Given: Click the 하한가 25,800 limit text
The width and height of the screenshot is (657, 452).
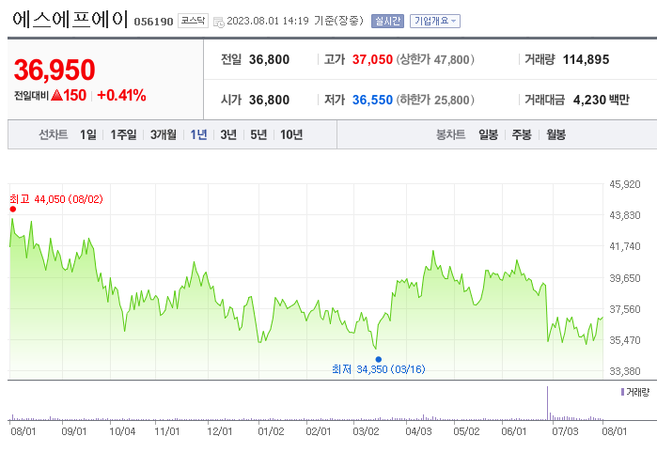Looking at the screenshot, I should click(435, 101).
